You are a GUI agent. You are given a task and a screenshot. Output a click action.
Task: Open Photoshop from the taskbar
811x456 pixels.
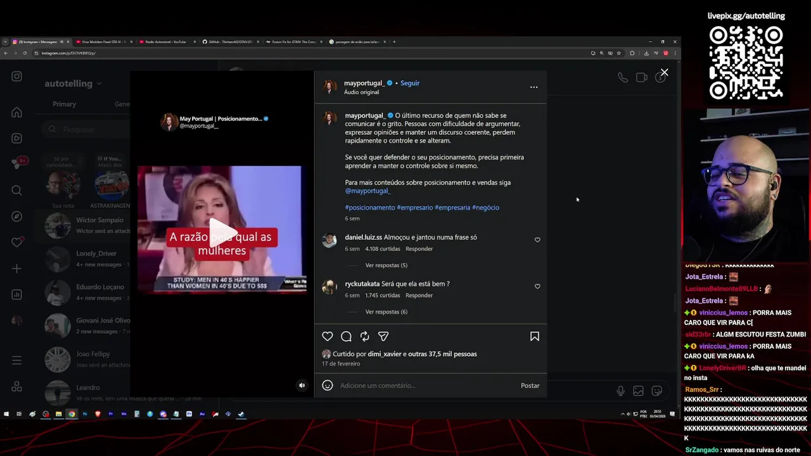tap(85, 414)
